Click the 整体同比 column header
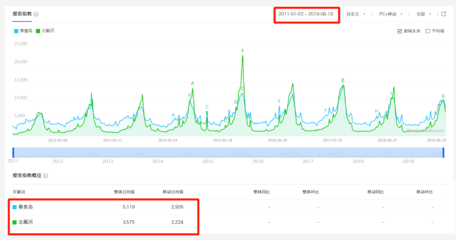This screenshot has height=240, width=456. tap(262, 192)
